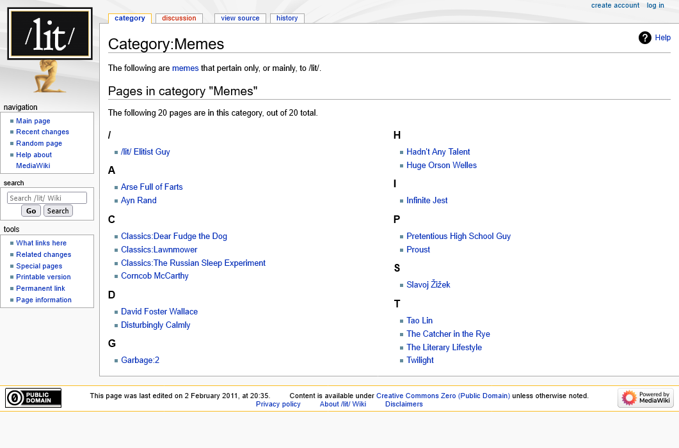Click Creative Commons Zero (Public Domain) link
This screenshot has width=679, height=448.
click(443, 396)
